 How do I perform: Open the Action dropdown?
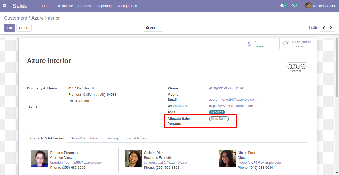[x=153, y=28]
